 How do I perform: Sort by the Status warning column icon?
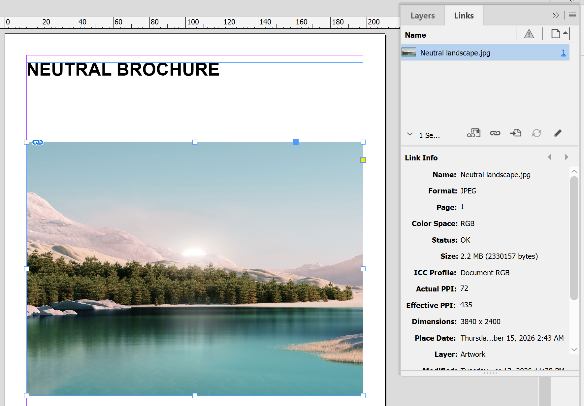coord(529,34)
